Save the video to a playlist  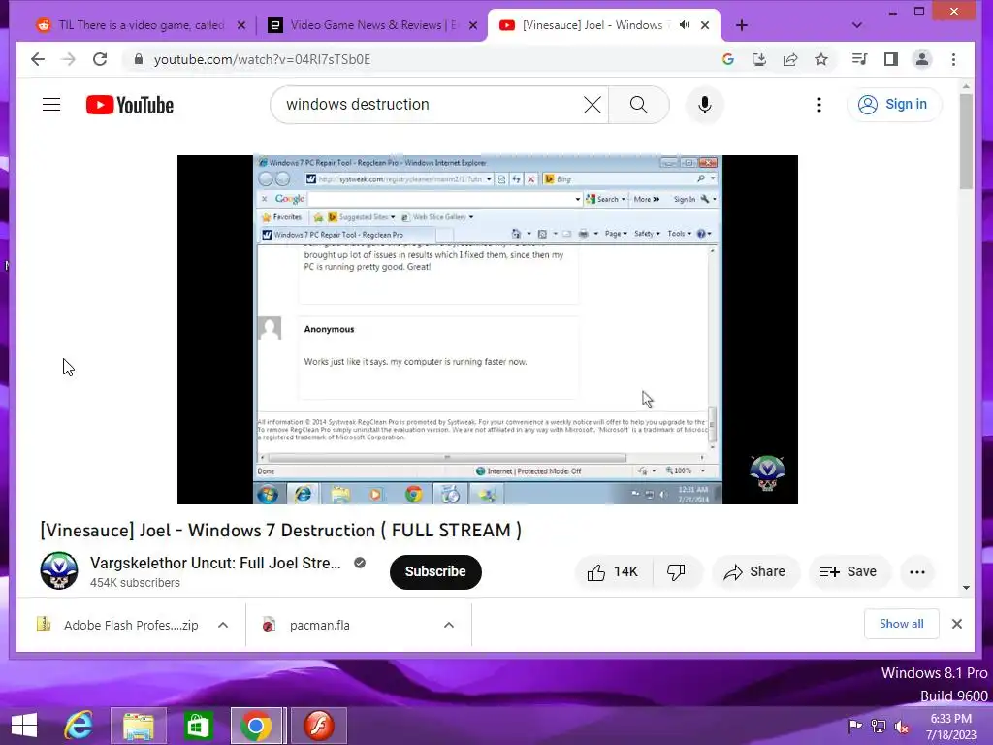[x=848, y=572]
